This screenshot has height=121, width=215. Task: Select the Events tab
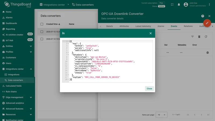click(174, 26)
